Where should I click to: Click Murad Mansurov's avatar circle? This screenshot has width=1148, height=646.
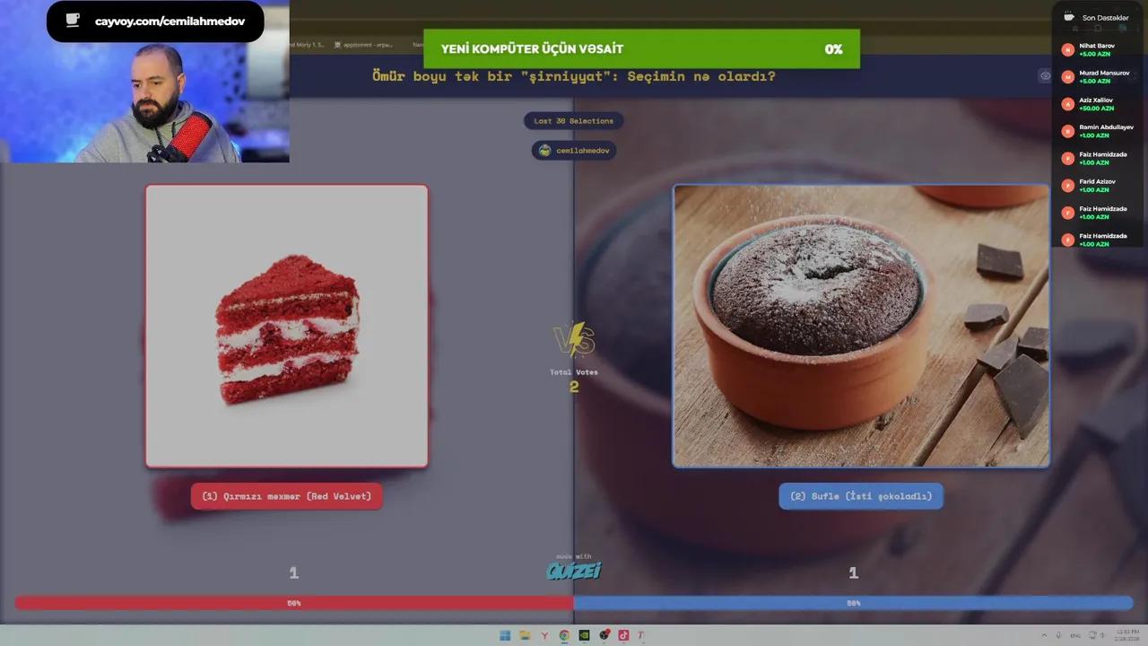pyautogui.click(x=1067, y=77)
